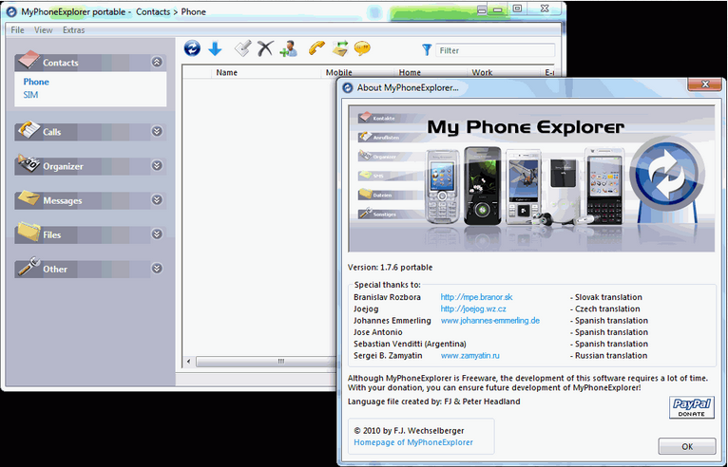Expand the Organizer section chevron

coord(157,165)
